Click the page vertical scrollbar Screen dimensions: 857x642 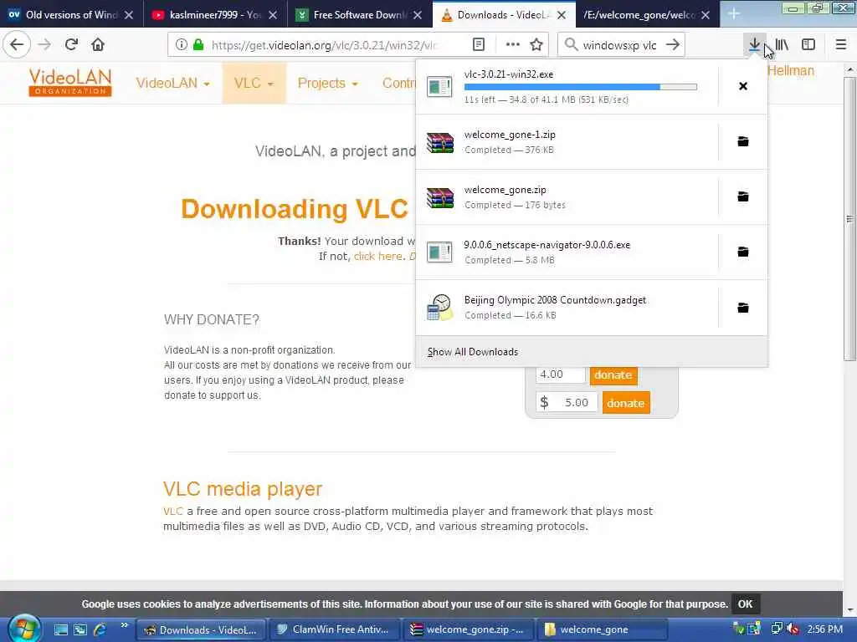849,218
